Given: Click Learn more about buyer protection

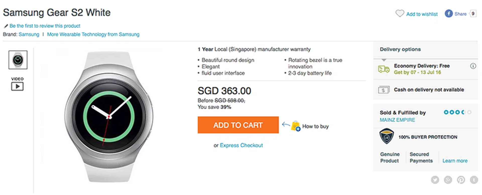Looking at the screenshot, I should click(455, 161).
